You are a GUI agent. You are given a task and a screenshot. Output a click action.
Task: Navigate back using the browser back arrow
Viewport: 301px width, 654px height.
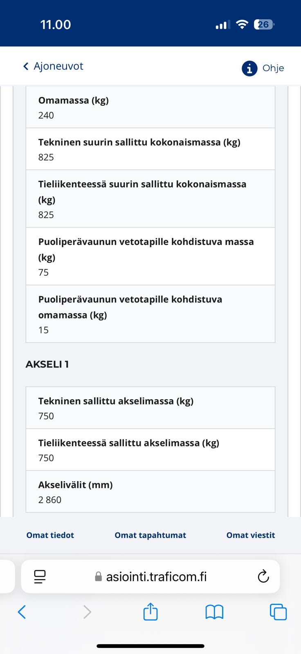pos(22,612)
